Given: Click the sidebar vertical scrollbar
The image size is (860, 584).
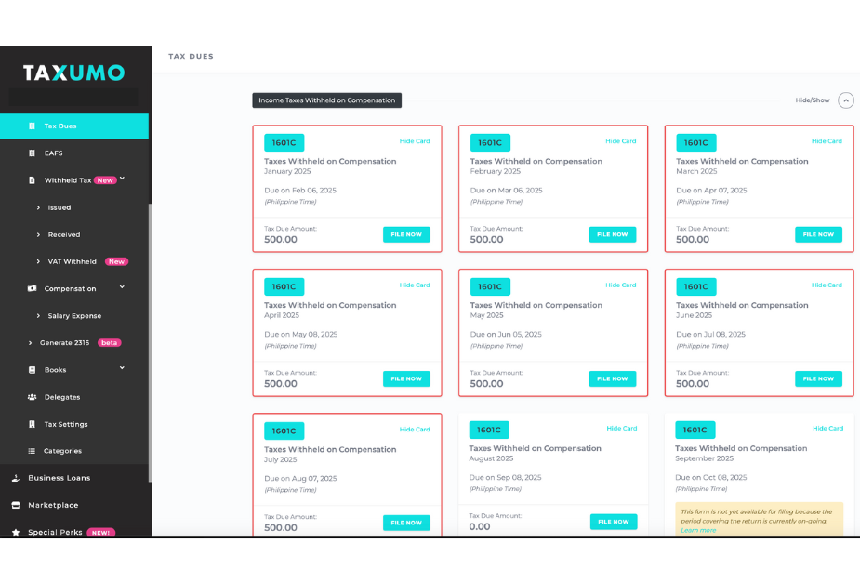Looking at the screenshot, I should point(150,335).
